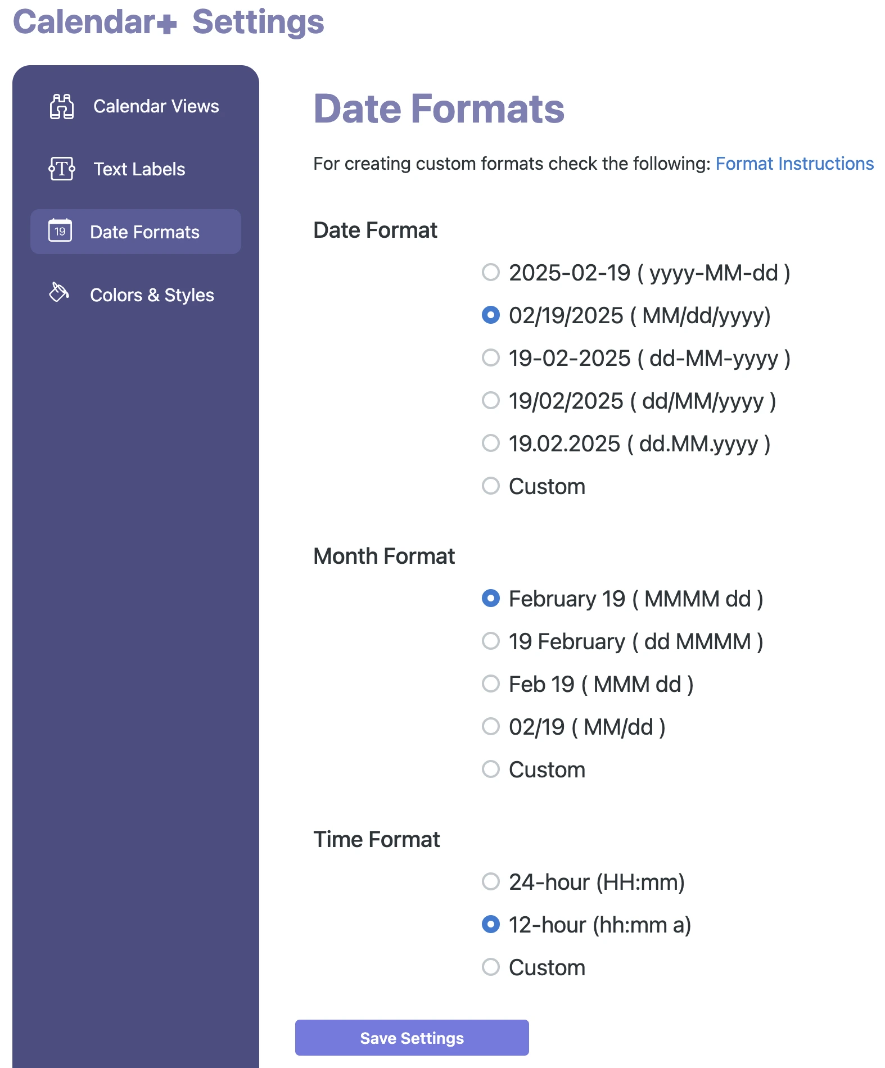Choose the dd/MM/yyyy date format

pos(491,401)
